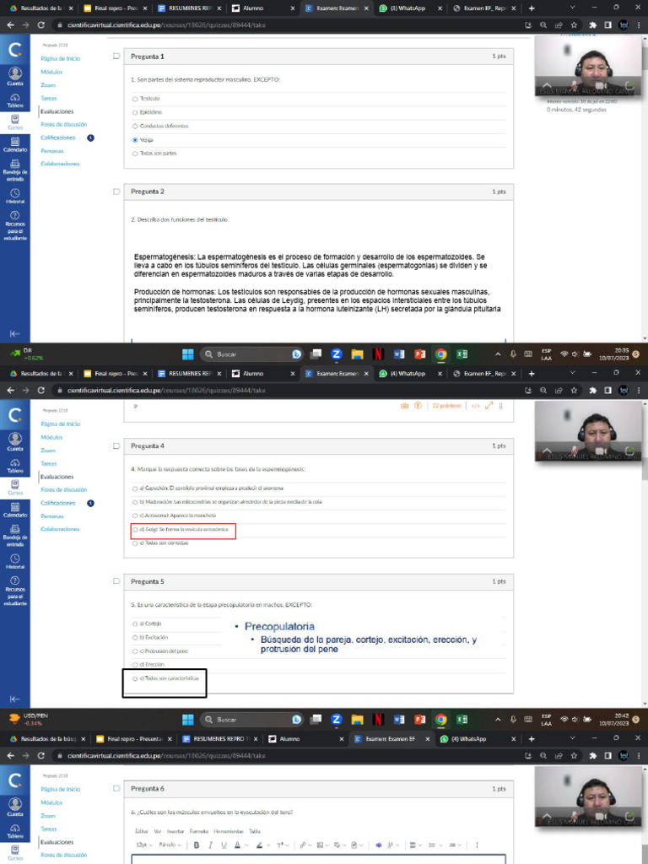The height and width of the screenshot is (864, 648).
Task: Switch to HTML editor icon beside 22 palabras
Action: pos(476,406)
